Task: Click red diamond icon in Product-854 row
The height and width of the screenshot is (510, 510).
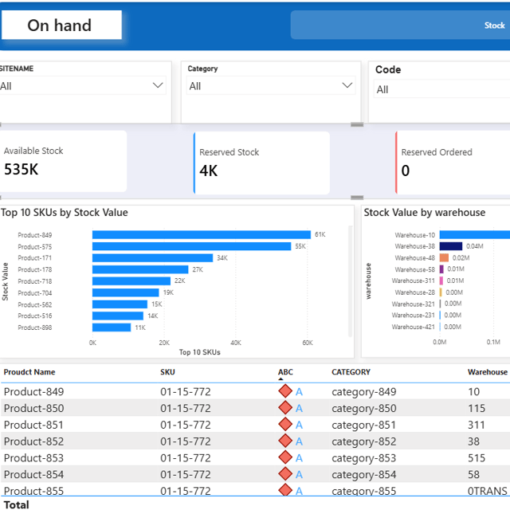Action: (x=285, y=474)
